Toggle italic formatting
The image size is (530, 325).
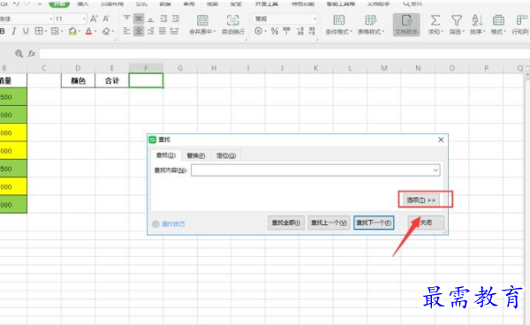pos(14,32)
